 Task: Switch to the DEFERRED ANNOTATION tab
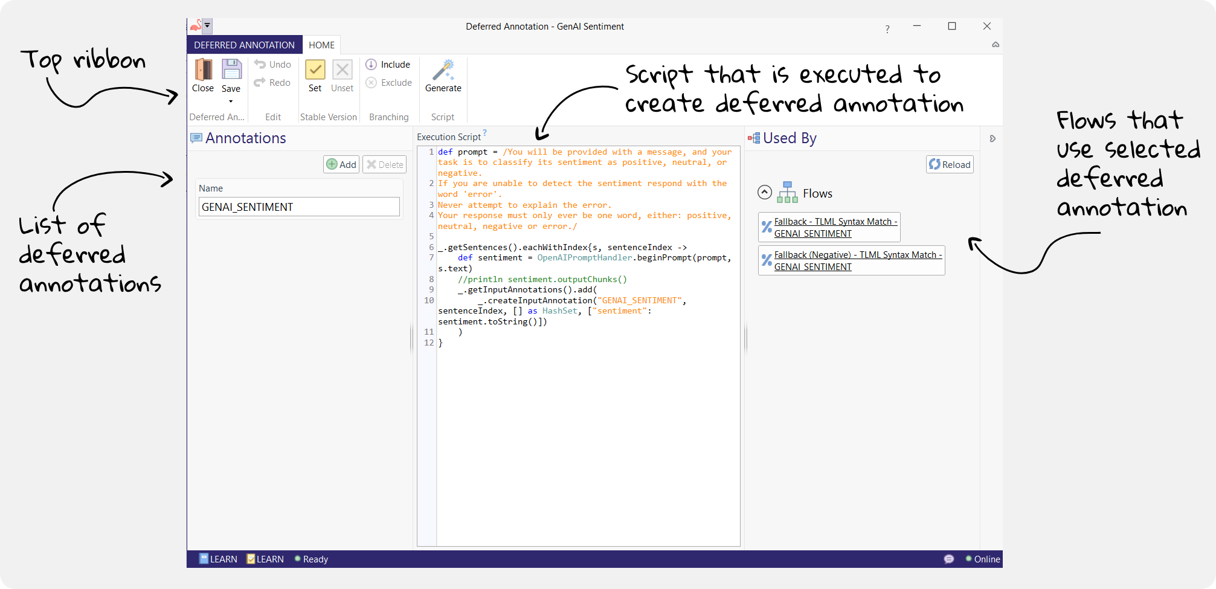tap(244, 45)
